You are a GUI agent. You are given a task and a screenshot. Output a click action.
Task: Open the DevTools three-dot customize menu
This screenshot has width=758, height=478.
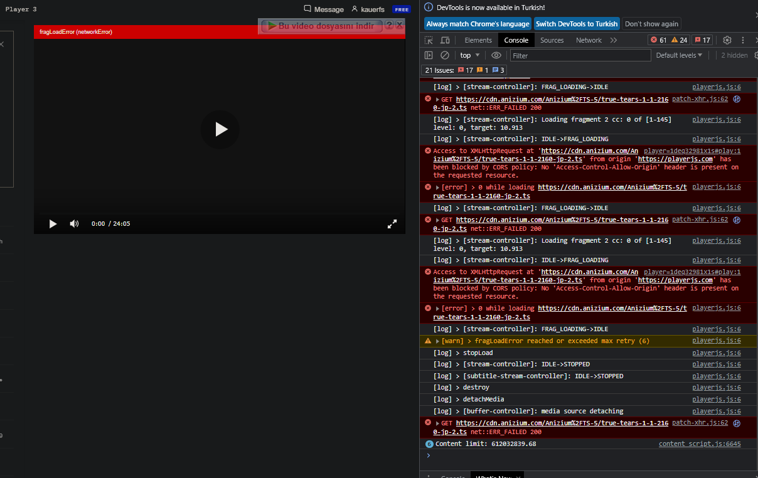point(743,40)
